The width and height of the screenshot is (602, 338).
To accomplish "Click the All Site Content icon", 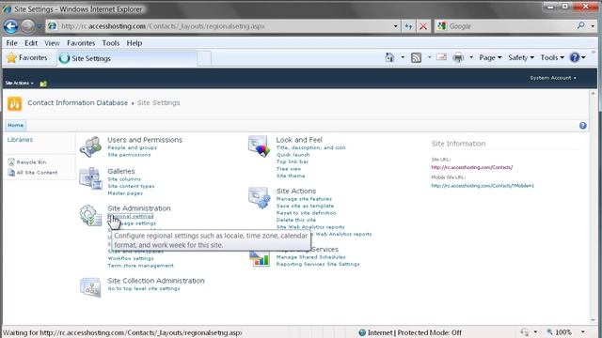I will click(x=11, y=173).
